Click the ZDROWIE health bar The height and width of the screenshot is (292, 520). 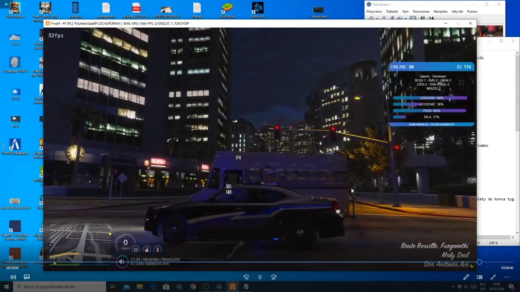(x=430, y=98)
